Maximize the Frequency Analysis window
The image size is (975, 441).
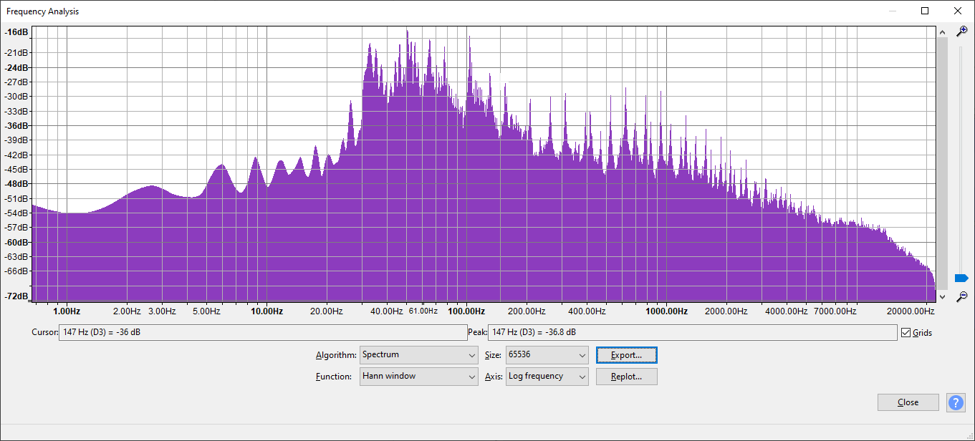tap(925, 11)
